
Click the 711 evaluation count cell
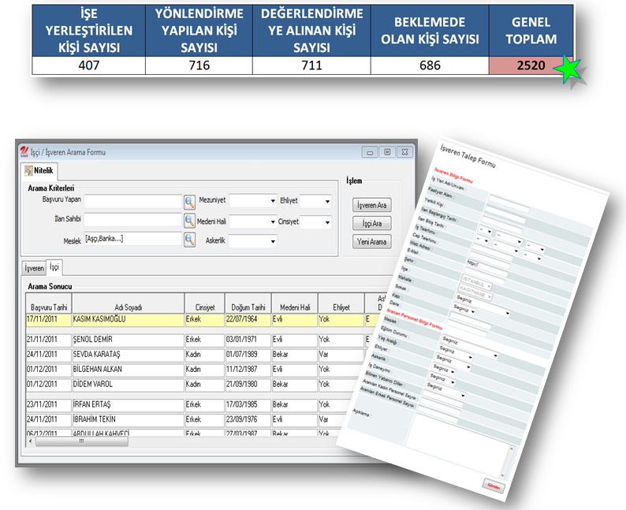pyautogui.click(x=311, y=65)
